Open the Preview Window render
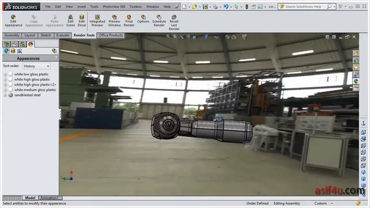Image resolution: width=370 pixels, height=208 pixels. coord(114,21)
